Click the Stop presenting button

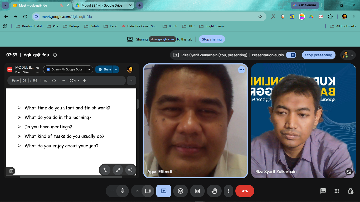319,55
